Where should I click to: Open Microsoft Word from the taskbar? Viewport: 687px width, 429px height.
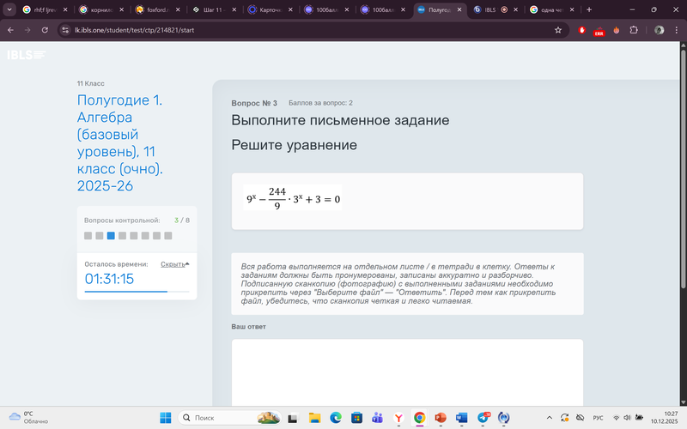tap(463, 418)
